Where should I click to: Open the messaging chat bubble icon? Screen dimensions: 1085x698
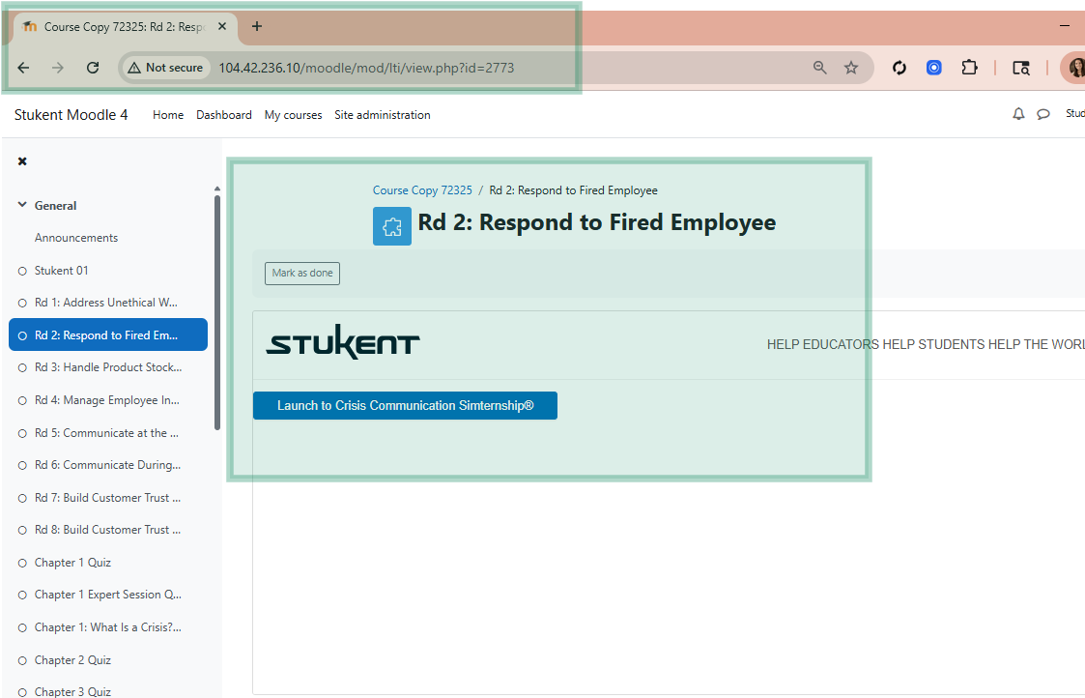point(1043,114)
